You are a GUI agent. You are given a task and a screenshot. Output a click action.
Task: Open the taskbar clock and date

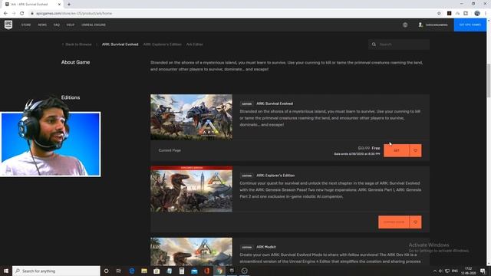(469, 271)
